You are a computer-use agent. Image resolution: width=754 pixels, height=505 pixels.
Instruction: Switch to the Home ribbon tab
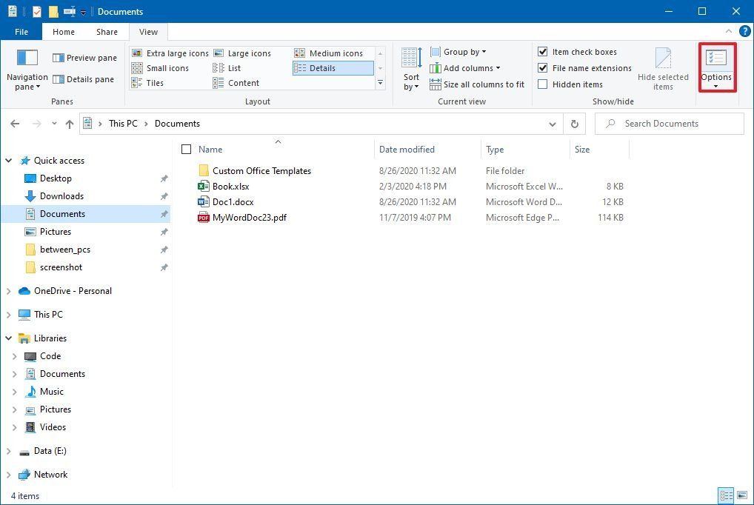pos(63,32)
